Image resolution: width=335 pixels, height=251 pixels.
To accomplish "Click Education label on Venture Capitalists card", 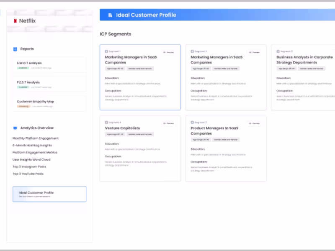I will point(112,144).
